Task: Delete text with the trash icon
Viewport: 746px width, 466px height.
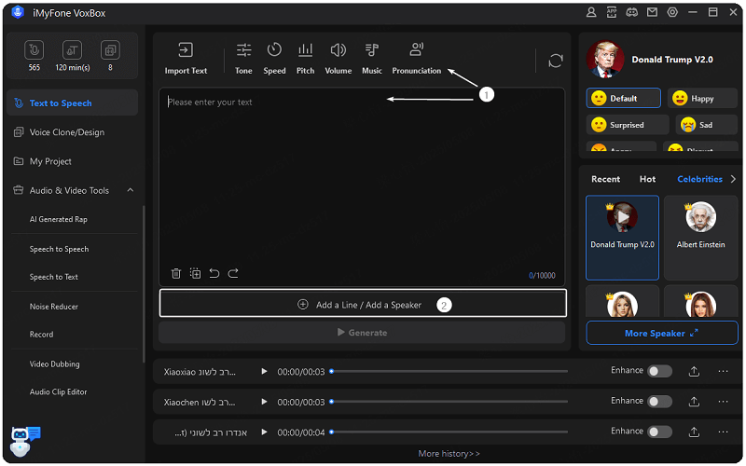Action: tap(176, 273)
